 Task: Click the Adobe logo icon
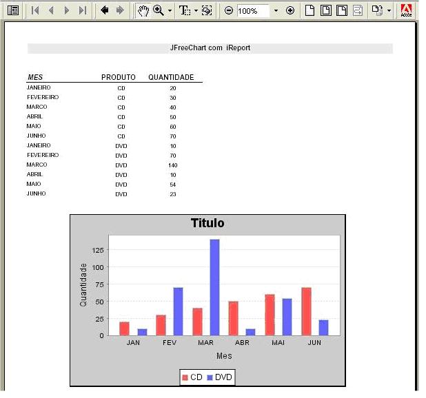coord(406,10)
